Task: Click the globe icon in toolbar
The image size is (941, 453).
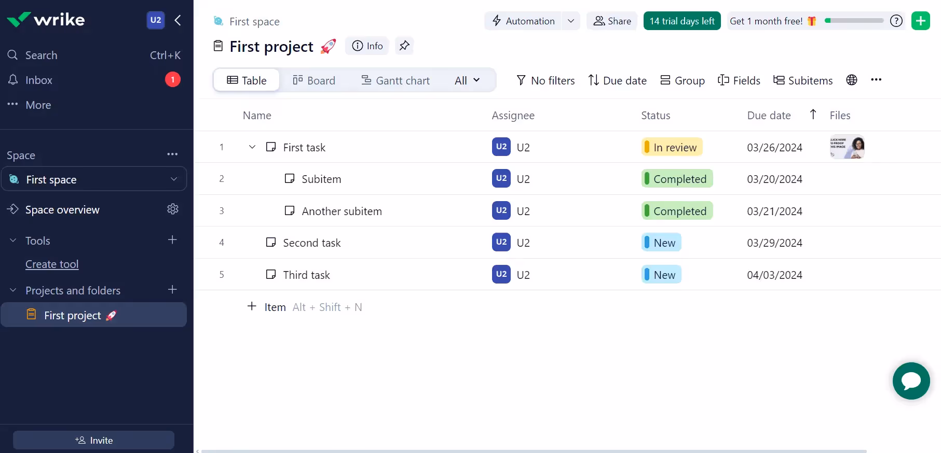Action: point(851,80)
